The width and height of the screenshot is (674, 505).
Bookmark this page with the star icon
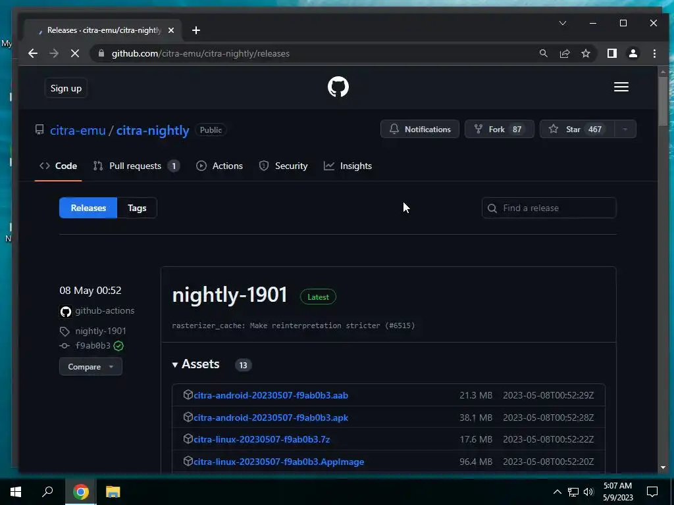coord(585,53)
